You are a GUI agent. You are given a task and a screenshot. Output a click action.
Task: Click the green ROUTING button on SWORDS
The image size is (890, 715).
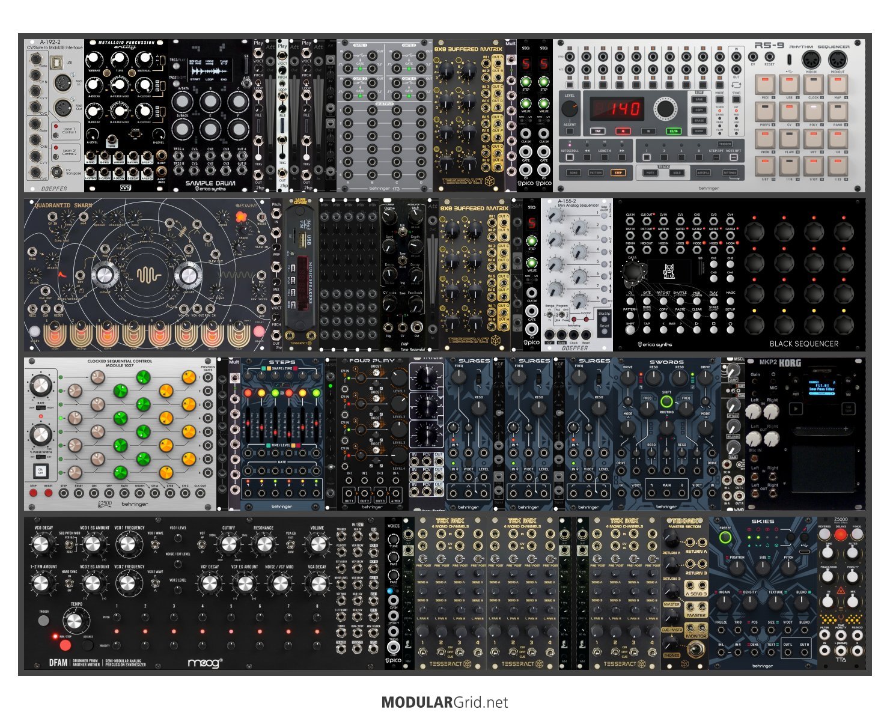click(x=666, y=402)
